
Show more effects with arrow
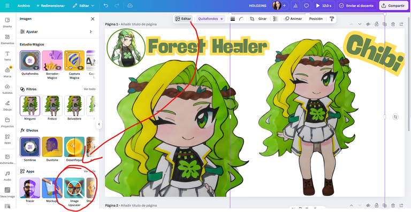pyautogui.click(x=94, y=147)
